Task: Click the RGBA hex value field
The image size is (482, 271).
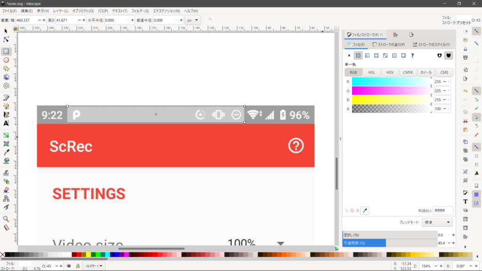Action: pos(442,211)
